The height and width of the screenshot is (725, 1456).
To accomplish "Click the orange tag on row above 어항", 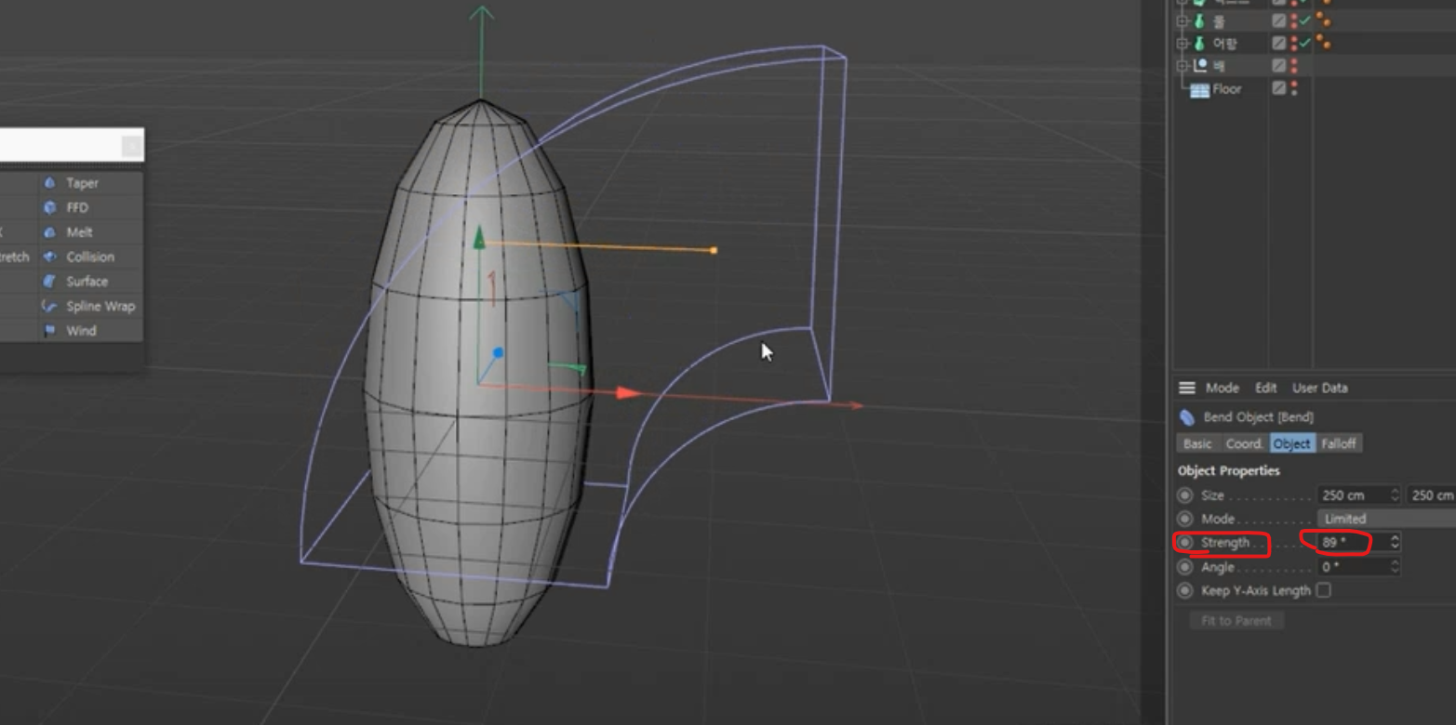I will tap(1323, 20).
